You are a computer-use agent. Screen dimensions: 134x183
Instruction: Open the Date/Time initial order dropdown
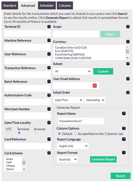click(68, 100)
